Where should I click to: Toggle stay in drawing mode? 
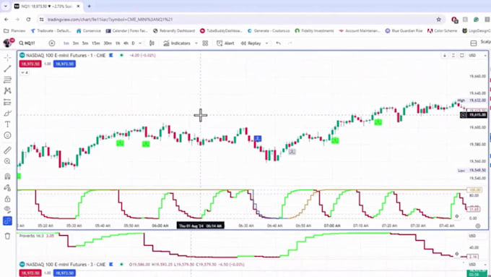click(x=7, y=187)
